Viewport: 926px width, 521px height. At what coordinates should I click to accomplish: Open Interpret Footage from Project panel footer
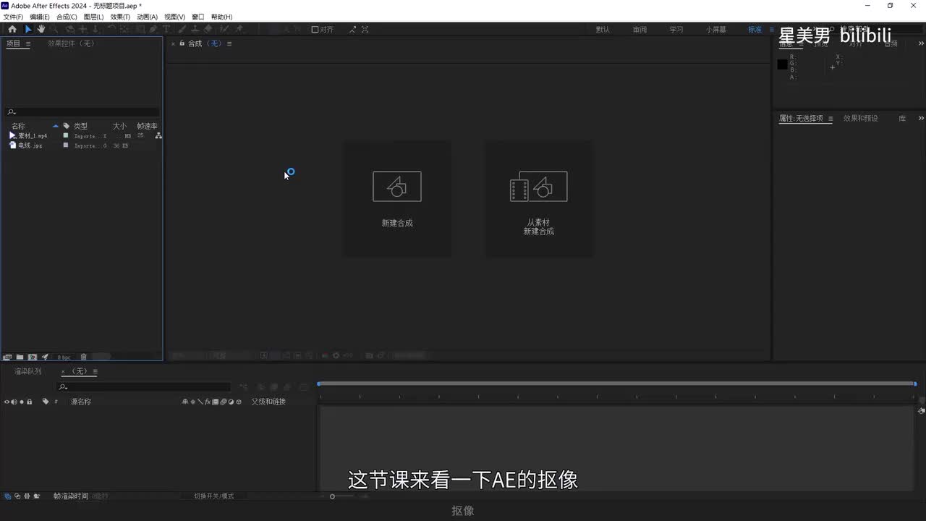point(7,357)
